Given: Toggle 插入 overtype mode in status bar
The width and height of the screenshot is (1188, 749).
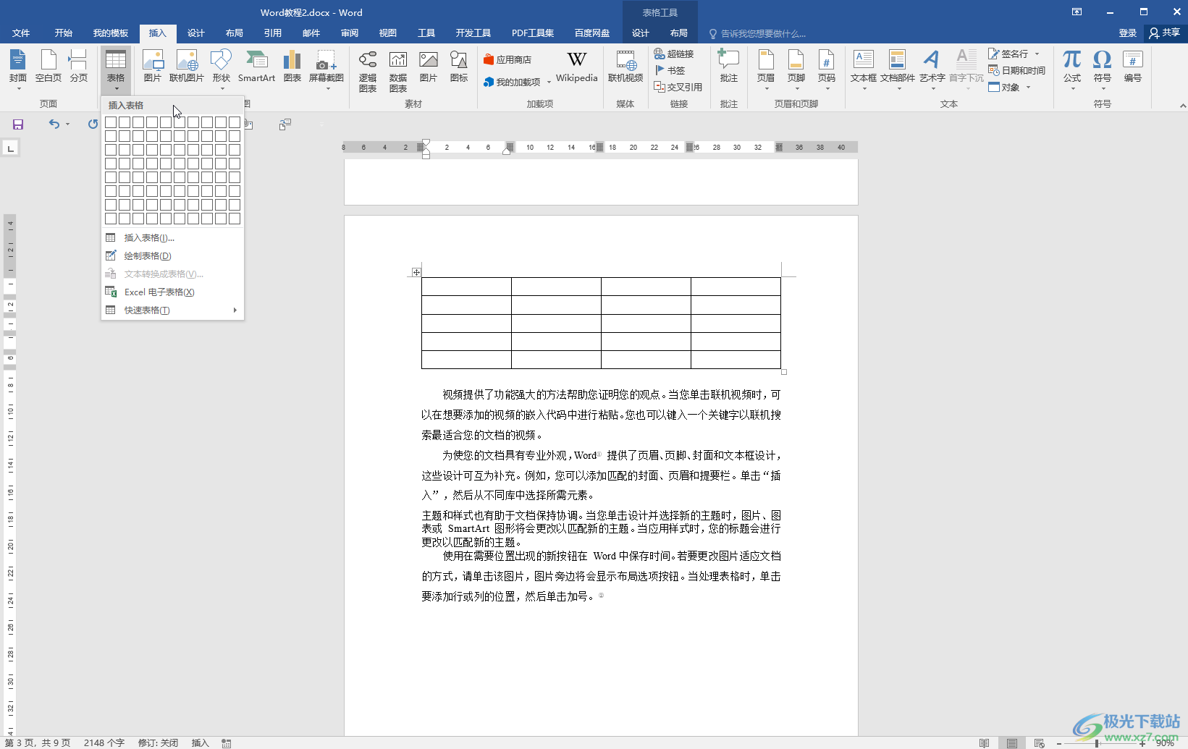Looking at the screenshot, I should pyautogui.click(x=200, y=742).
